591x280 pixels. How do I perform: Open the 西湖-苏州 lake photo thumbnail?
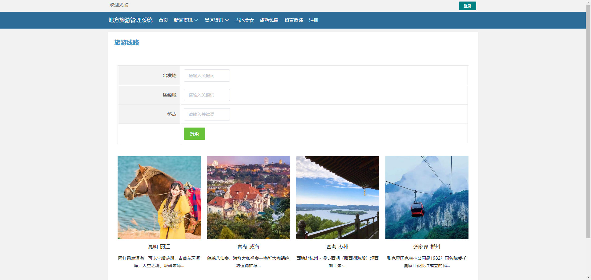[338, 198]
